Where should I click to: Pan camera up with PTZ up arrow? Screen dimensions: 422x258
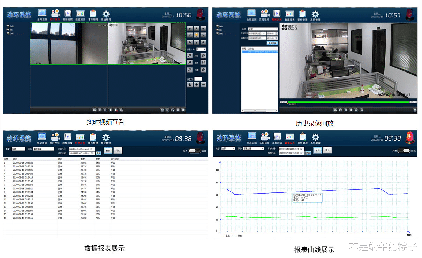(x=196, y=29)
